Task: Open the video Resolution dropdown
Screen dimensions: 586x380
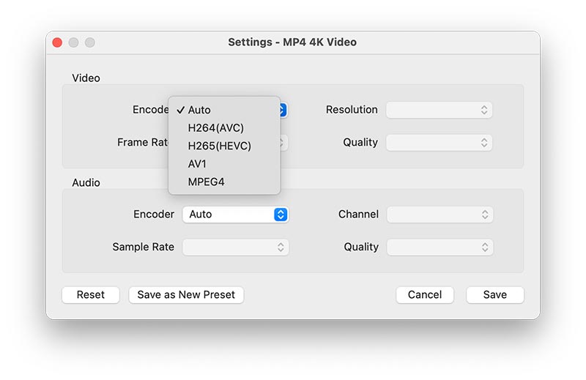Action: [439, 110]
